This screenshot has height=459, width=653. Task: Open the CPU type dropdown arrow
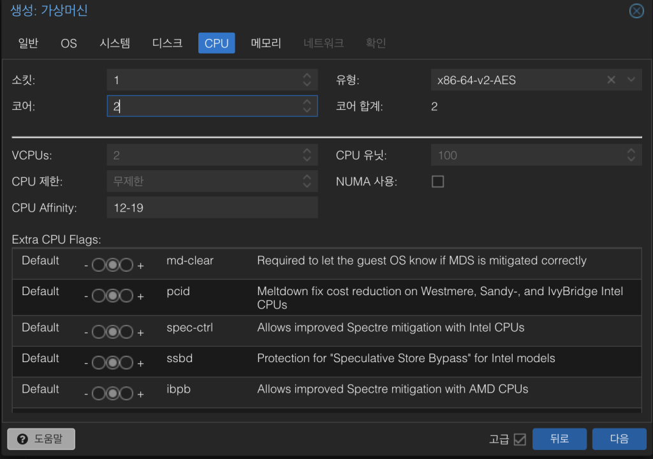[631, 80]
